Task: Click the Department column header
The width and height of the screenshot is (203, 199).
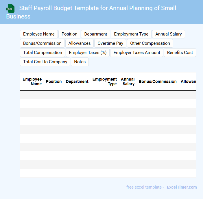Action: pos(77,81)
